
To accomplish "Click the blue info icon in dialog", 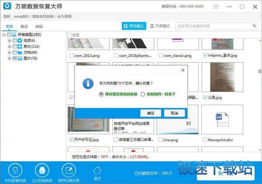I will tap(88, 83).
